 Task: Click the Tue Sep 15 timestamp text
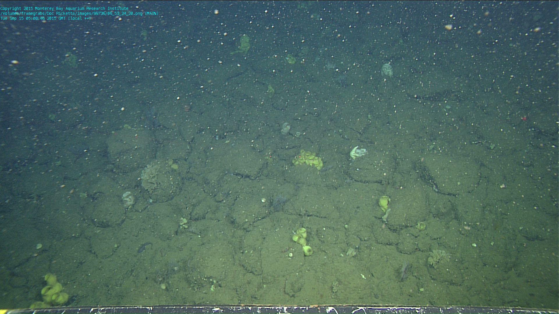(x=45, y=18)
